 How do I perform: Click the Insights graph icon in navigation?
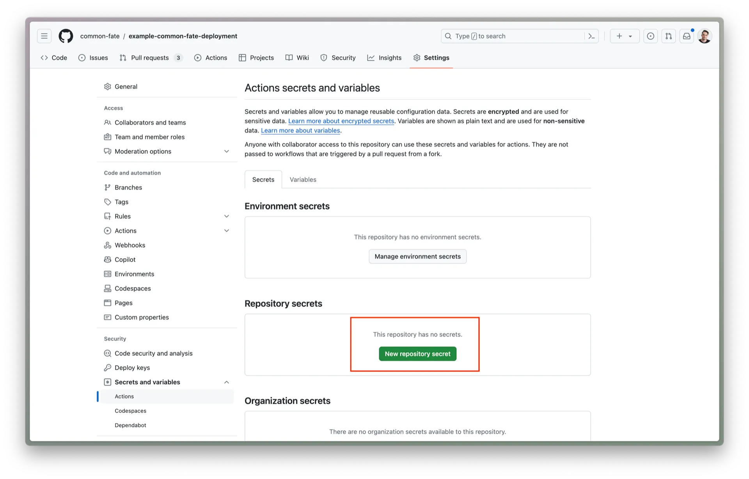[371, 57]
